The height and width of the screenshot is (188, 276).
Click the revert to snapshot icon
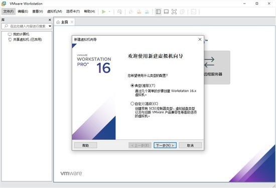139,12
